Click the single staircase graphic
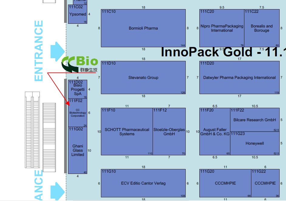Image resolution: width=286 pixels, height=201 pixels. point(49,137)
